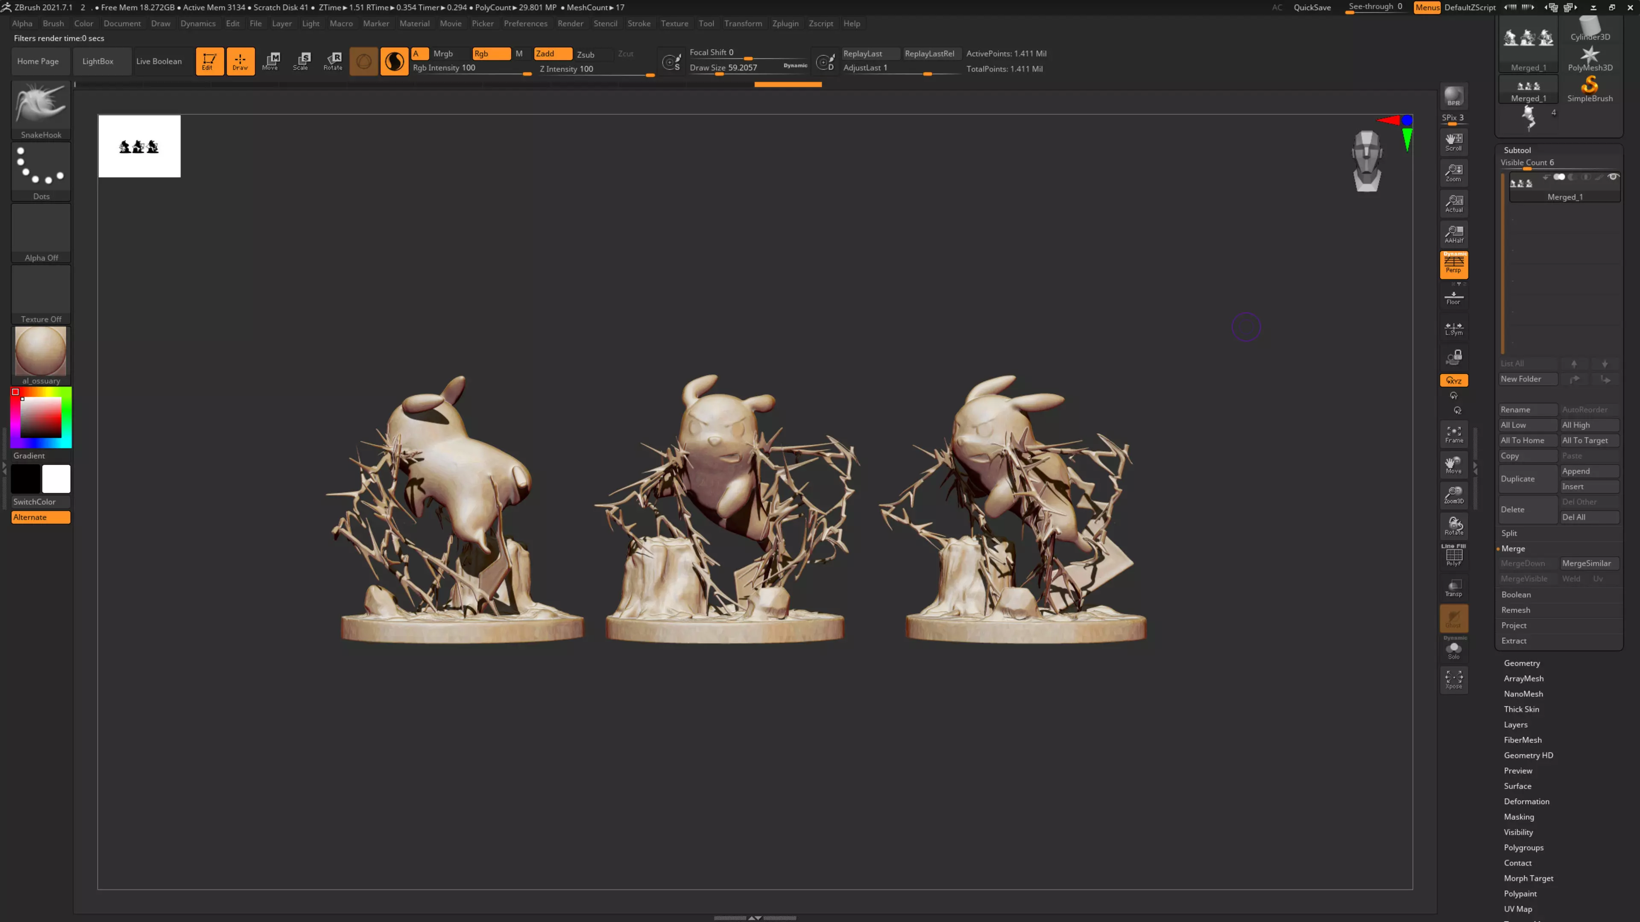Screen dimensions: 1640x922
Task: Select the PolyMesh3D tool icon
Action: pyautogui.click(x=1590, y=58)
